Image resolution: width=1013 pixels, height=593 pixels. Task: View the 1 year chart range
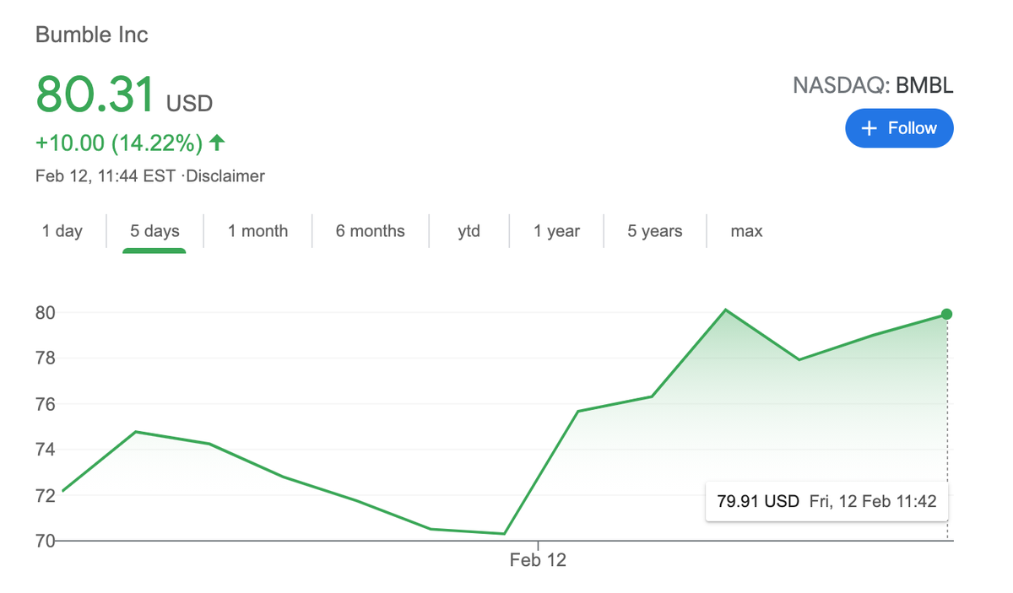click(556, 231)
